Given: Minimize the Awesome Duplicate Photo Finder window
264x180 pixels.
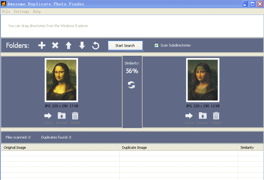Looking at the screenshot, I should (x=245, y=4).
